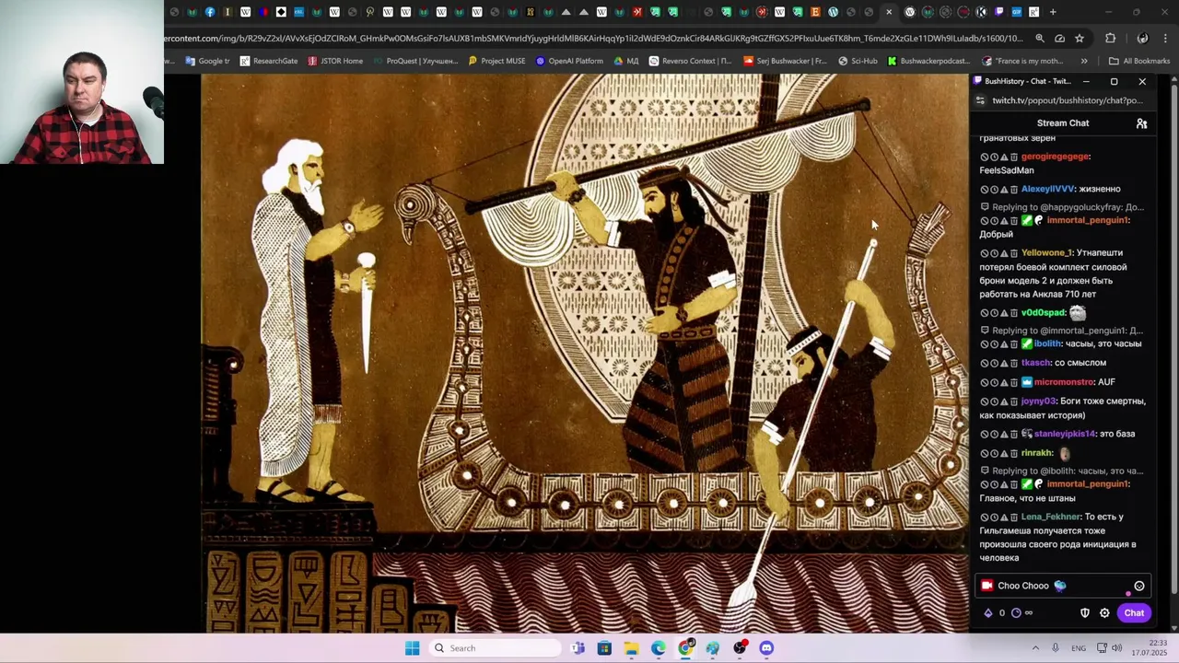Jump to reply thread for @ibolith
The image size is (1179, 663).
click(x=1061, y=471)
